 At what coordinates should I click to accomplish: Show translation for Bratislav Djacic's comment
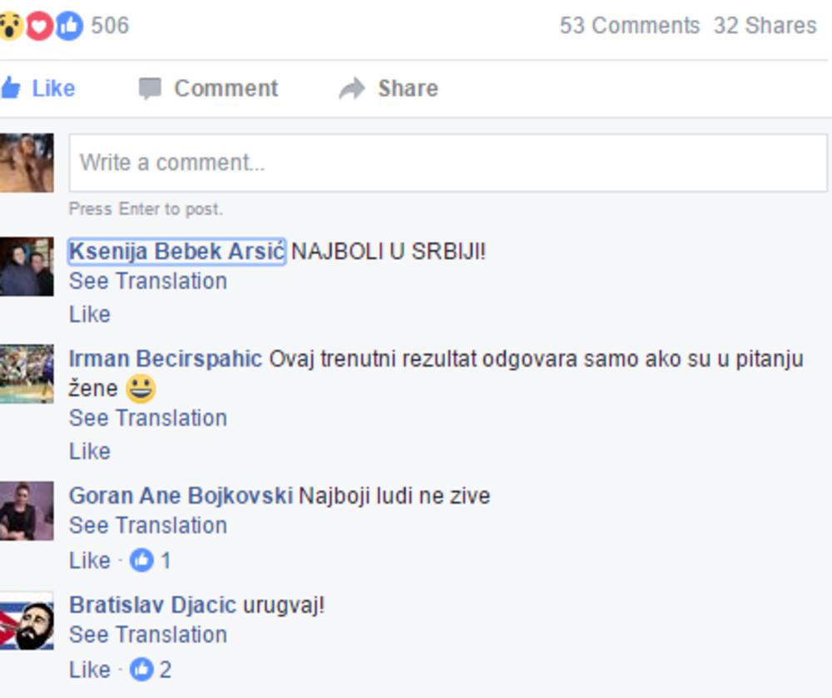148,635
